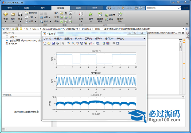Select the zoom out tool in Figure 1

[73, 43]
